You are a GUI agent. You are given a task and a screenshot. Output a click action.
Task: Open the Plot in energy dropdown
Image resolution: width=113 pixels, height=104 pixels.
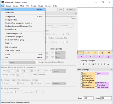95,69
